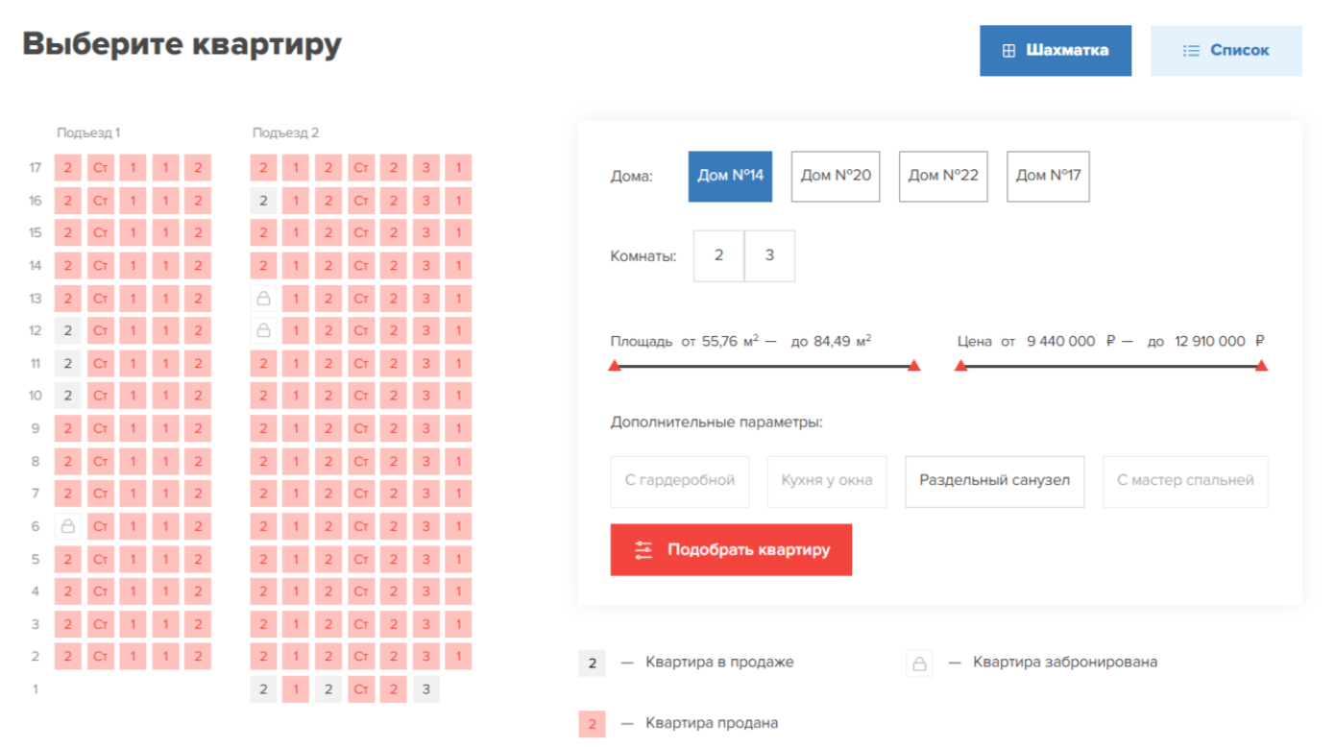Filter by 2 rooms
The image size is (1335, 747).
718,255
